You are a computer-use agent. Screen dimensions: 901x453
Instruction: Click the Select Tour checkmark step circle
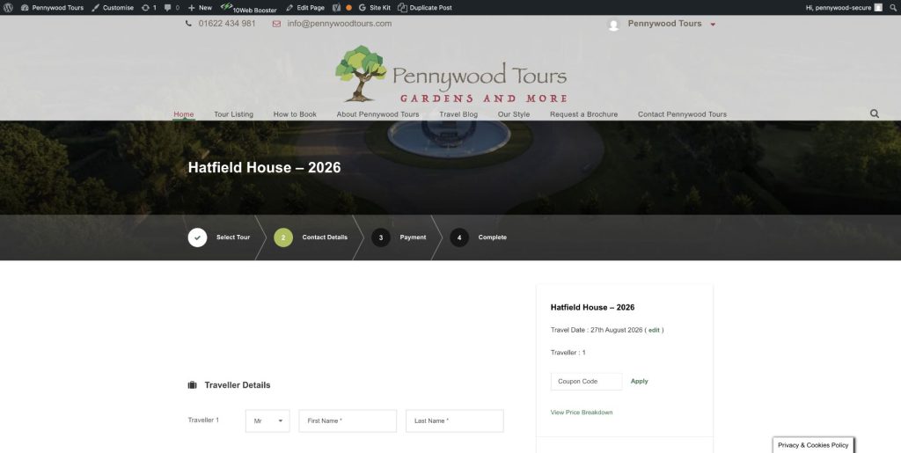[x=197, y=237]
